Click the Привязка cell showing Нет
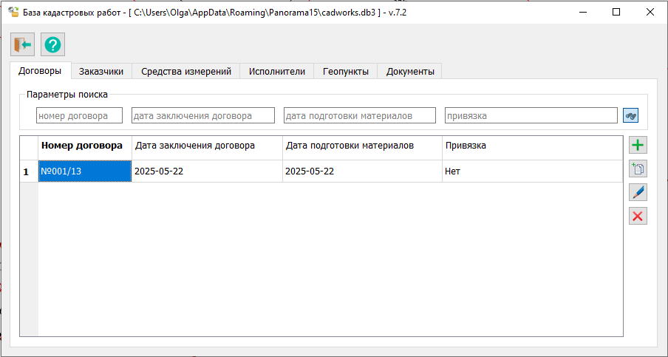Image resolution: width=668 pixels, height=357 pixels. [x=531, y=171]
